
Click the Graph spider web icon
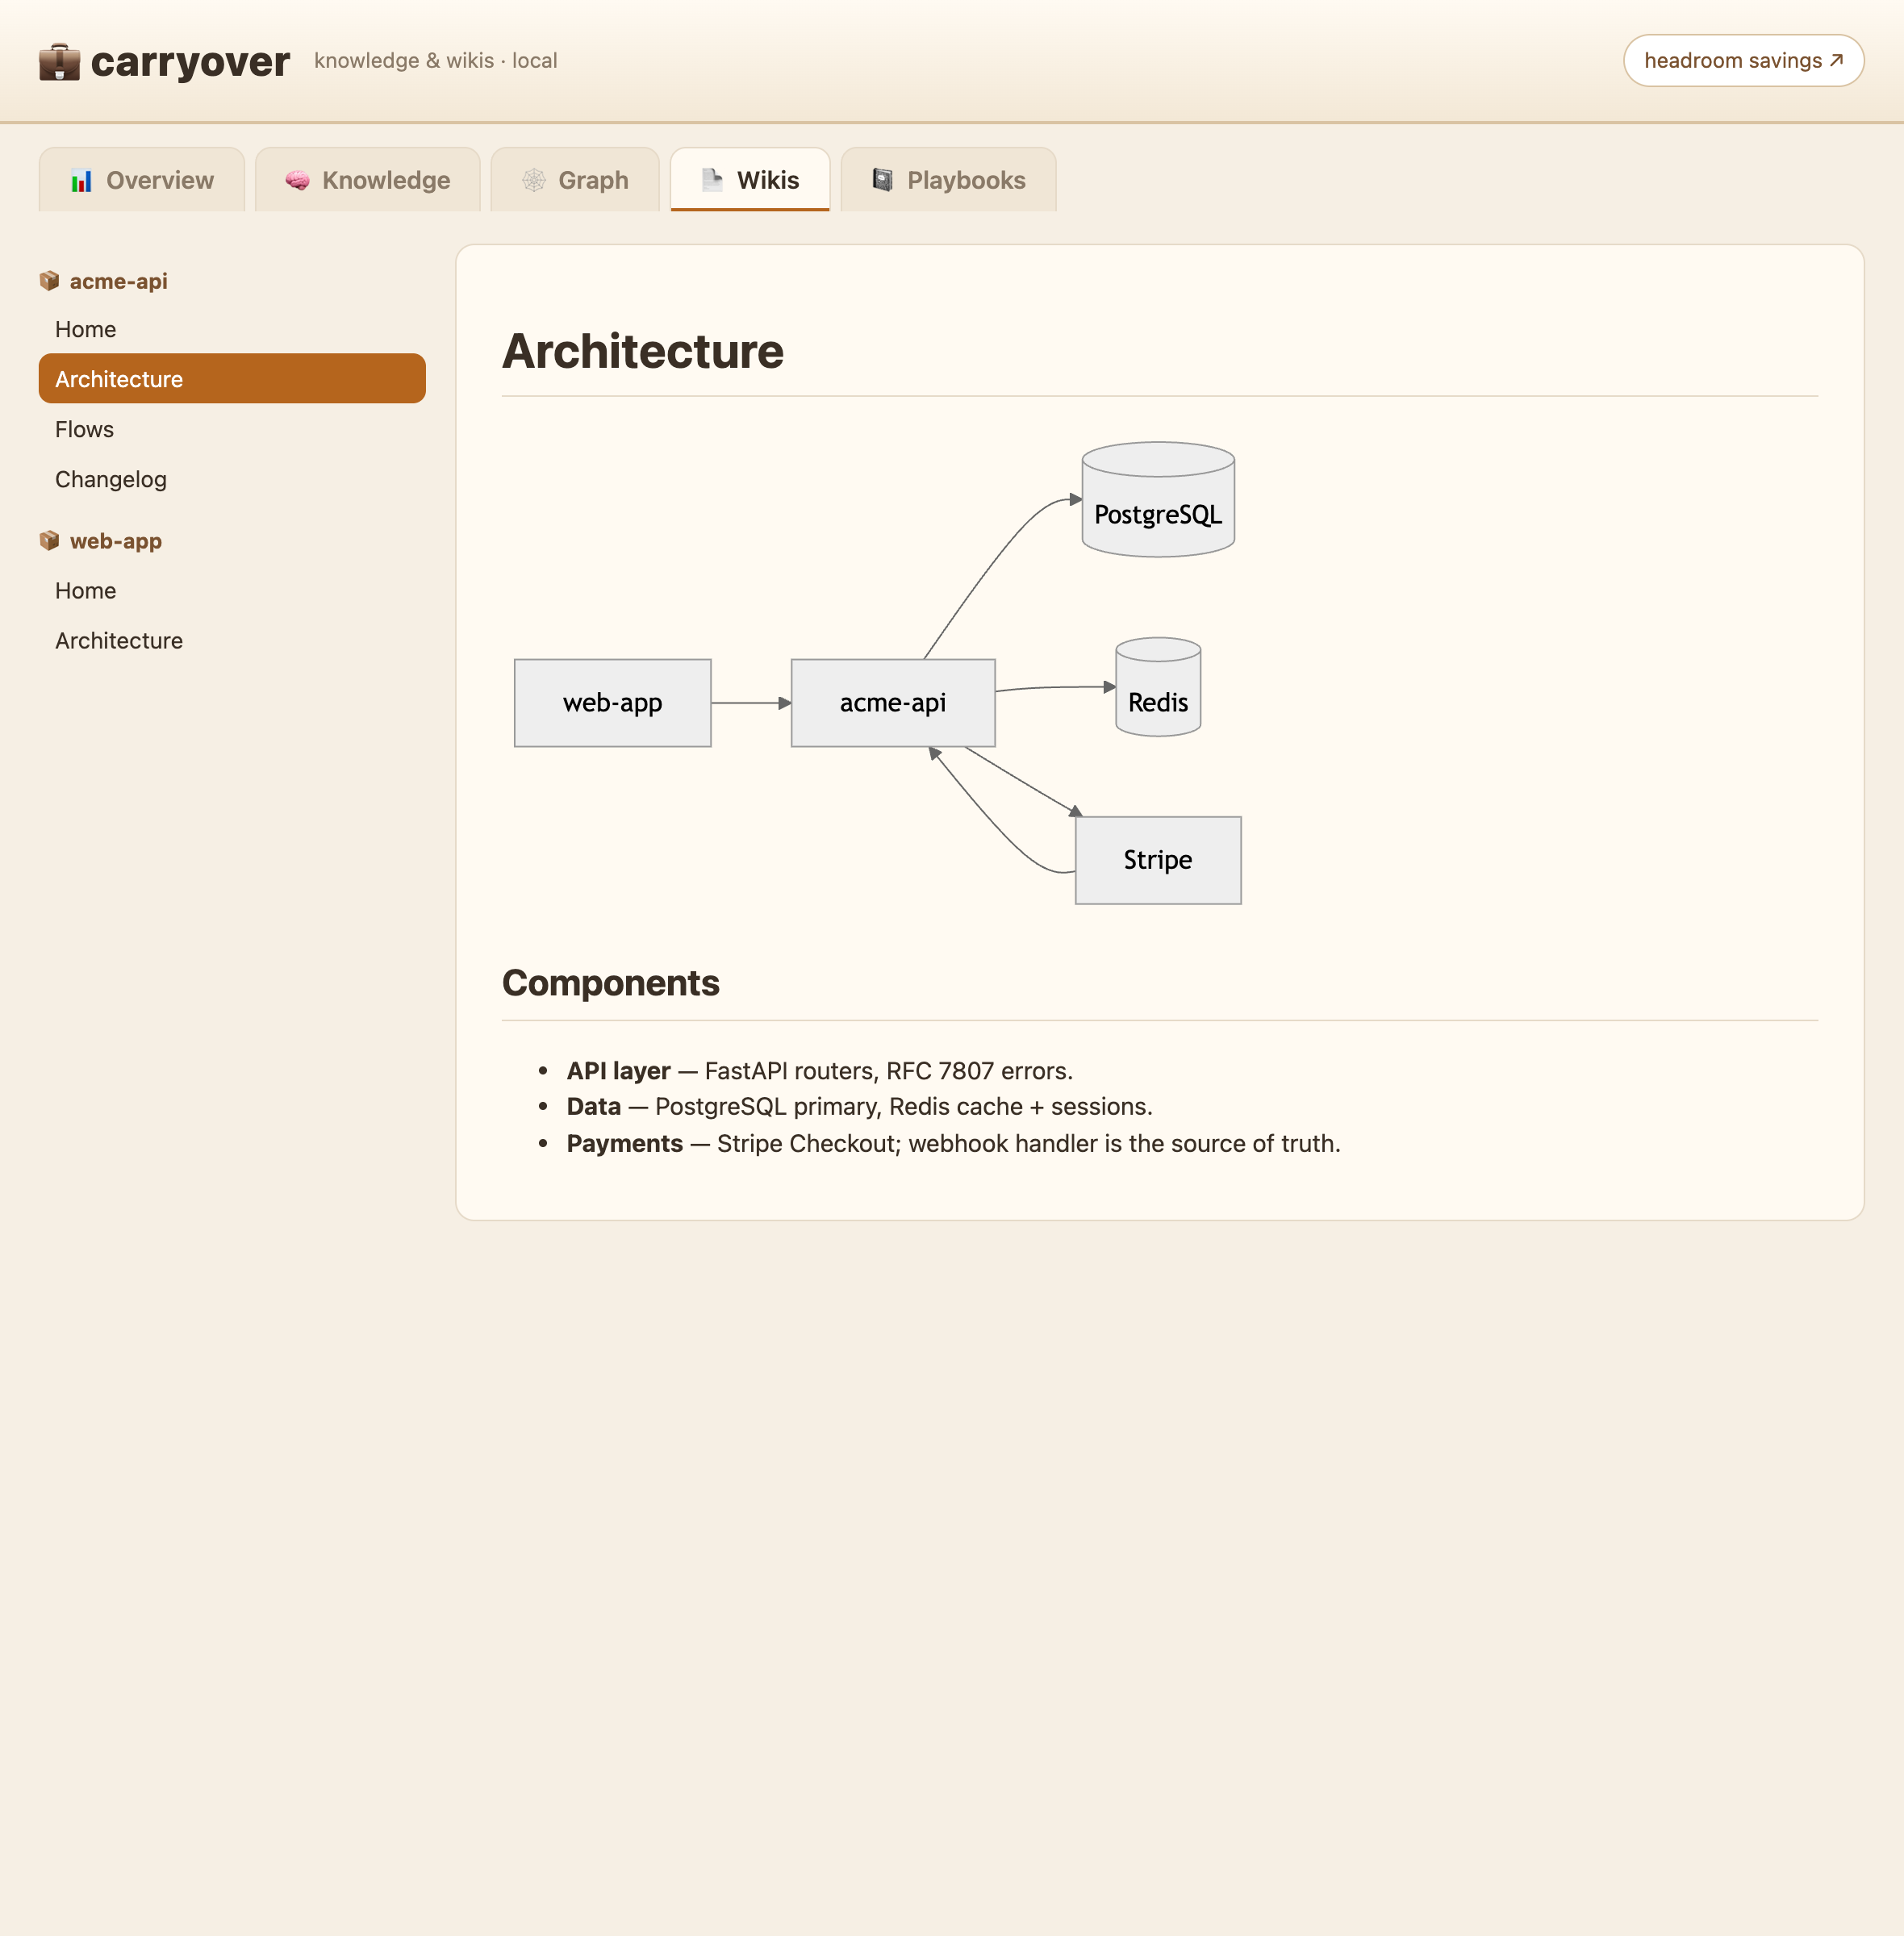point(534,181)
